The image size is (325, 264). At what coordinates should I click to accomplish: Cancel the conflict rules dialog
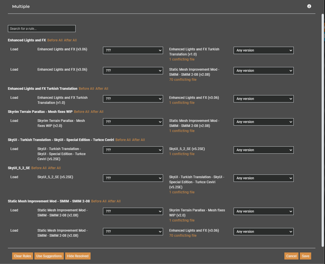tap(291, 256)
